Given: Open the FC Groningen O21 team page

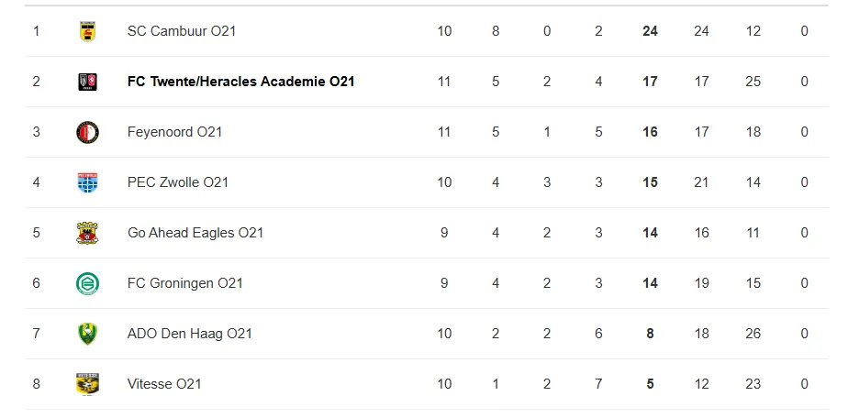Looking at the screenshot, I should click(x=185, y=283).
